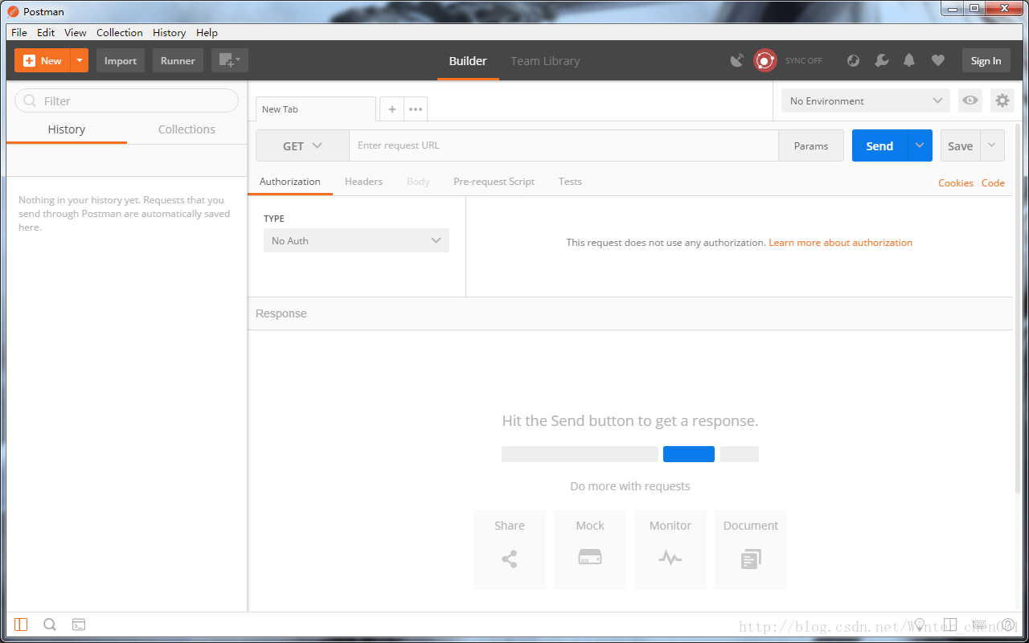Click the Params button

[x=810, y=145]
